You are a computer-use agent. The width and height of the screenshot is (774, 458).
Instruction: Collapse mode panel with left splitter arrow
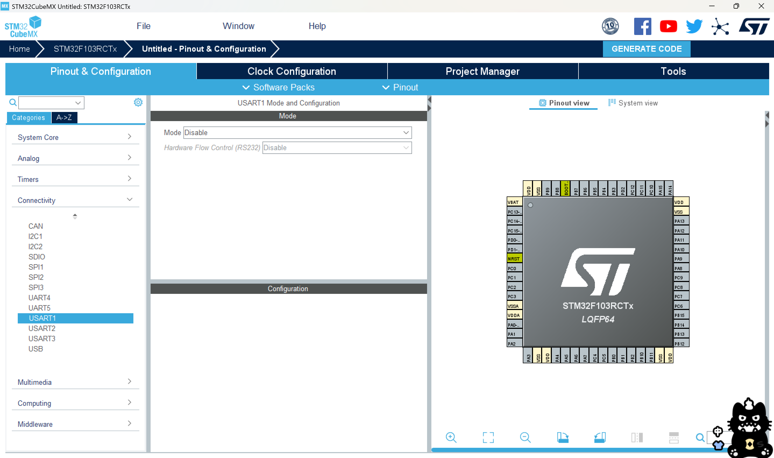pyautogui.click(x=429, y=100)
